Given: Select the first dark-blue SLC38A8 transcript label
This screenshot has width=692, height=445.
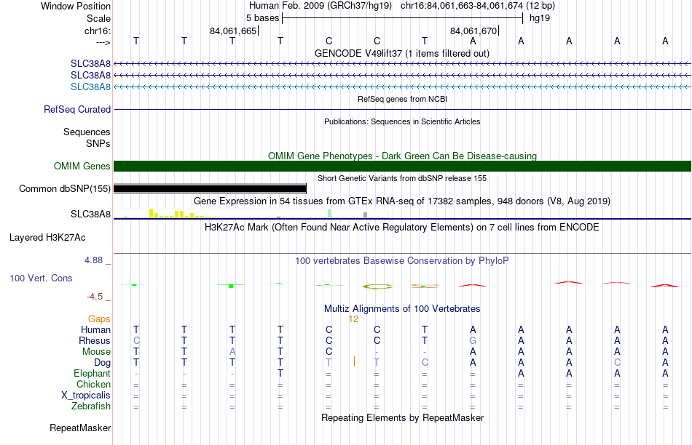Looking at the screenshot, I should pyautogui.click(x=90, y=63).
